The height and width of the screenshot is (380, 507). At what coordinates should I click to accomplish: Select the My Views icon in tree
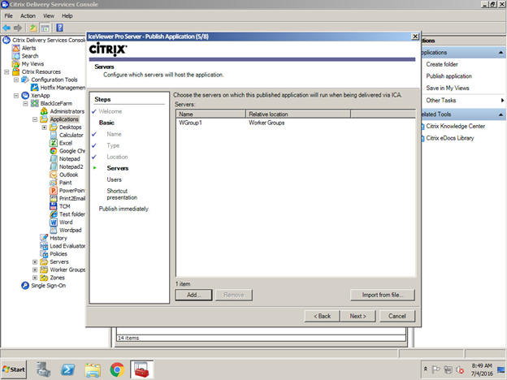16,64
